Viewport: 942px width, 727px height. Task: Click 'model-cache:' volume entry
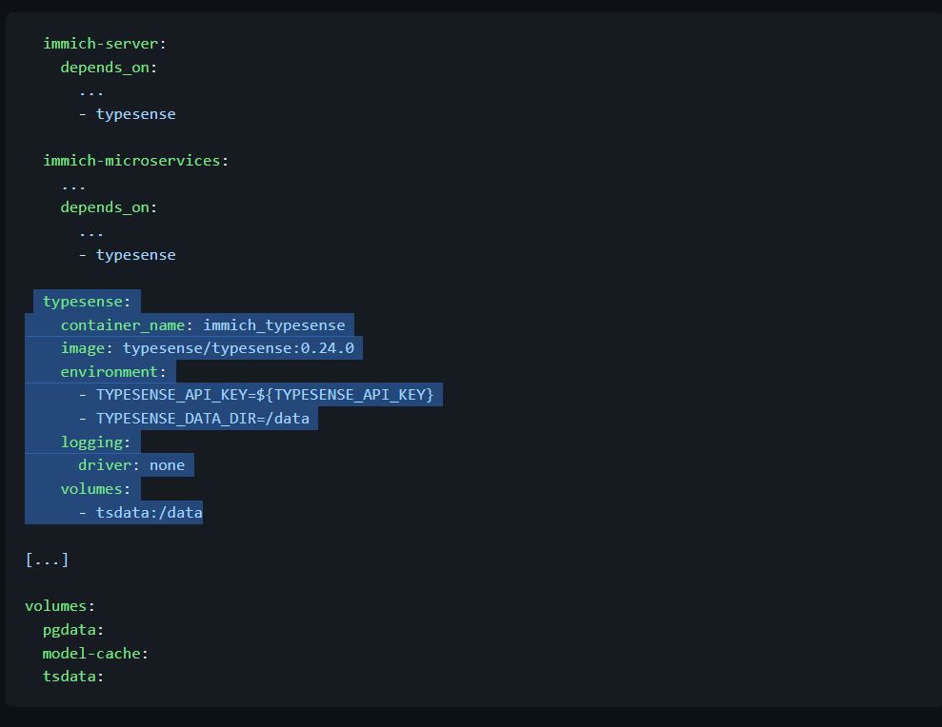(x=95, y=653)
